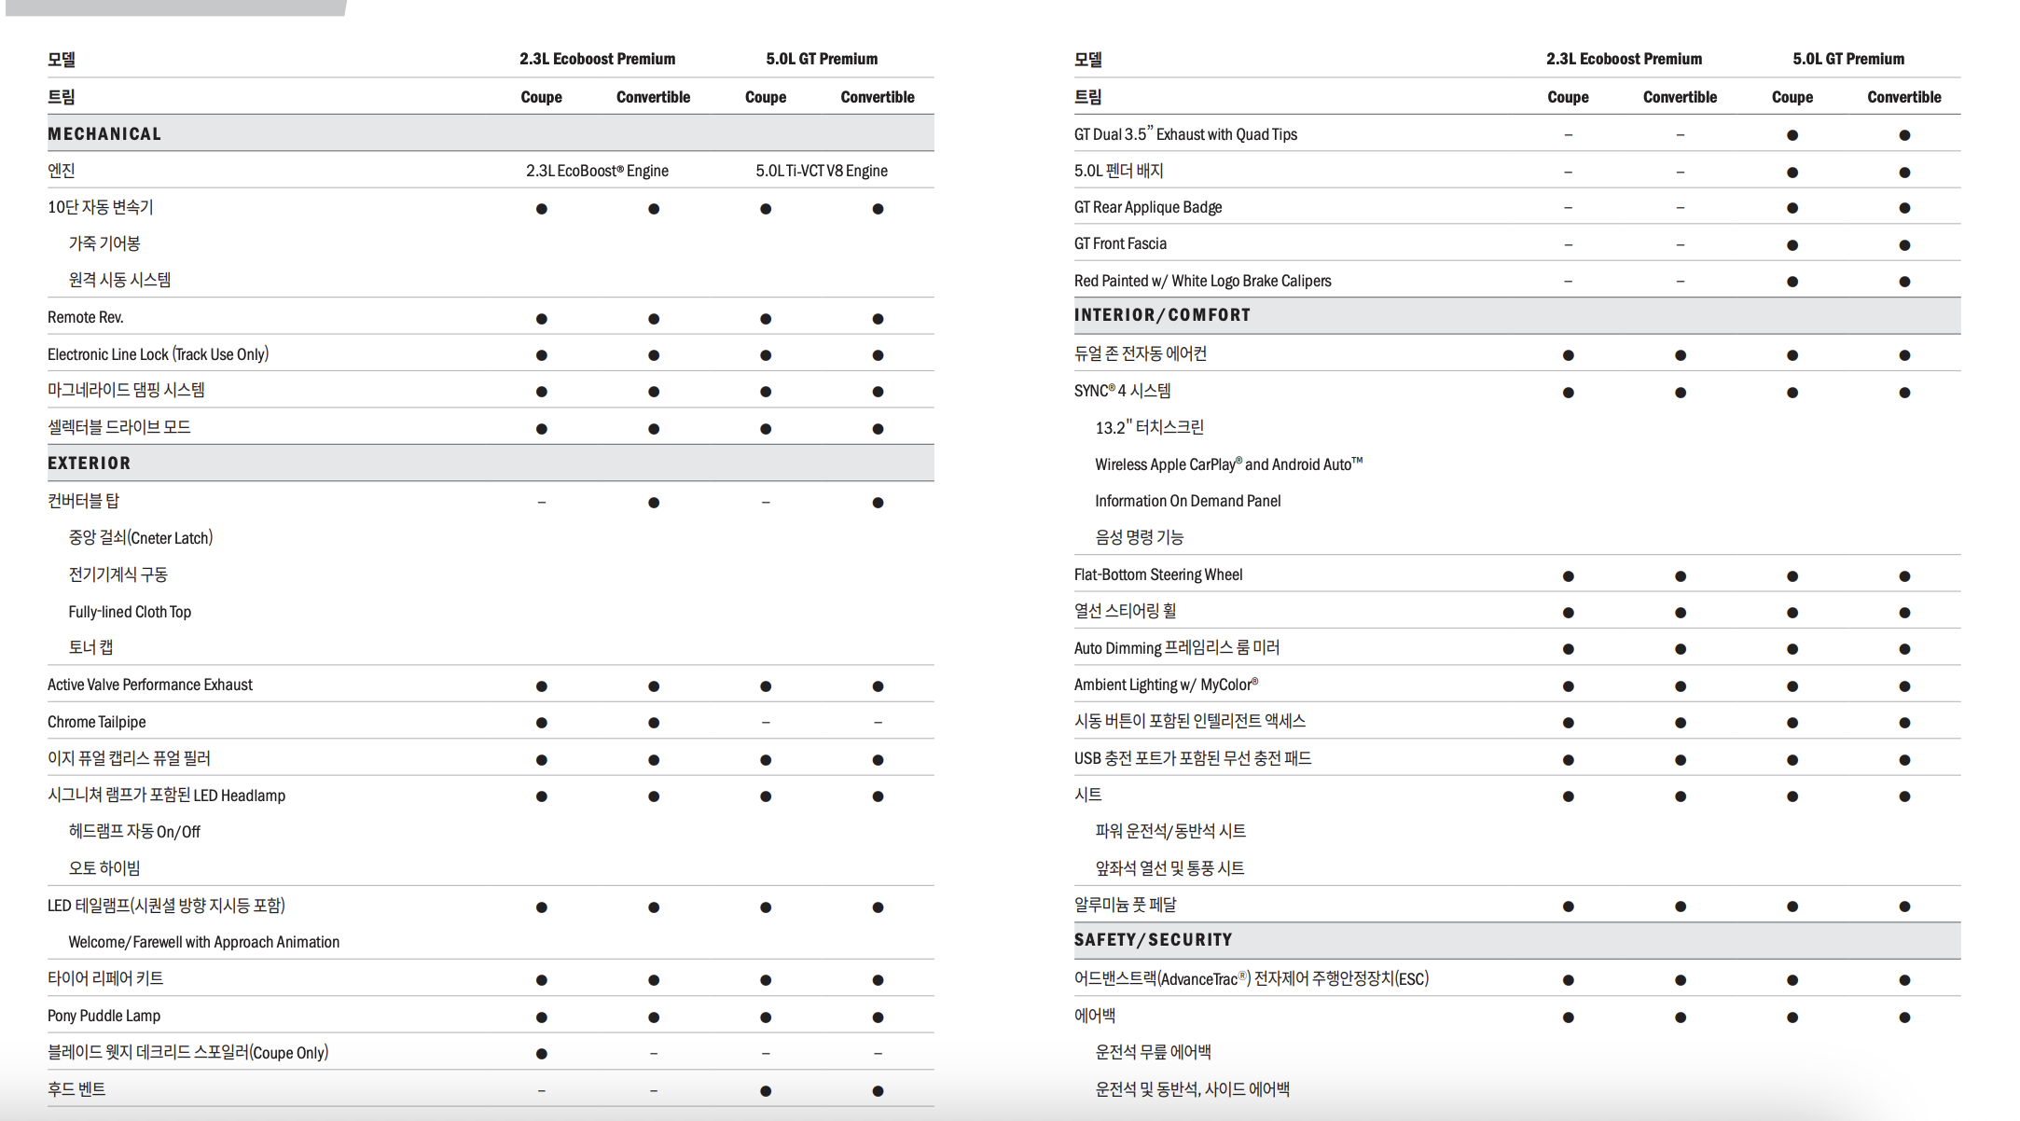Click 'LED 테일램프(시퀀셜 방향 지시등 포함)' label
Viewport: 2020px width, 1121px height.
[x=167, y=906]
